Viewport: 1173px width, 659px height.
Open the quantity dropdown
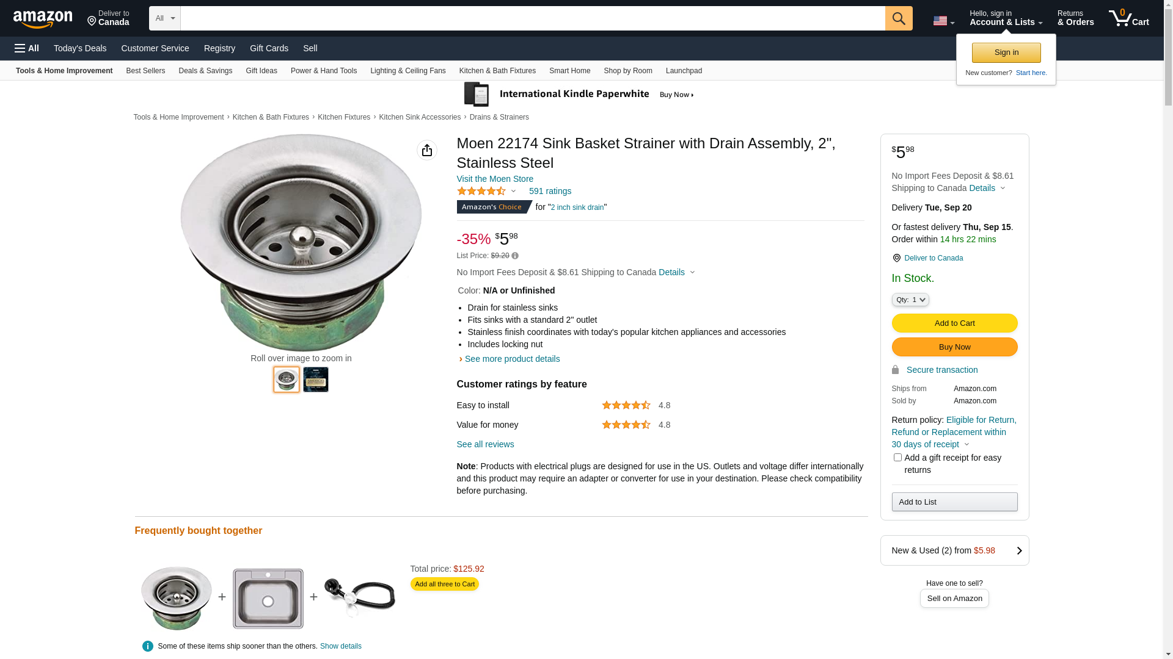coord(910,300)
